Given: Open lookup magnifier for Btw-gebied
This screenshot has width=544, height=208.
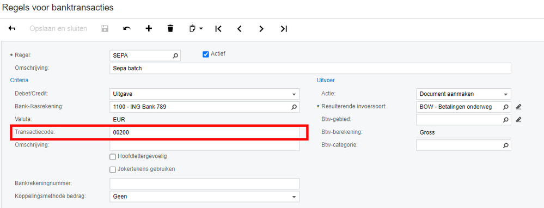Looking at the screenshot, I should (506, 120).
